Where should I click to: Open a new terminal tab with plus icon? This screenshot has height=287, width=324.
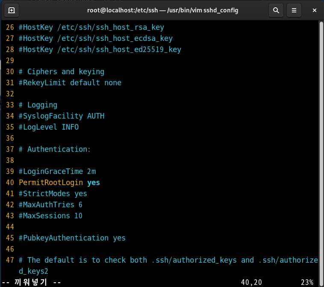click(12, 10)
